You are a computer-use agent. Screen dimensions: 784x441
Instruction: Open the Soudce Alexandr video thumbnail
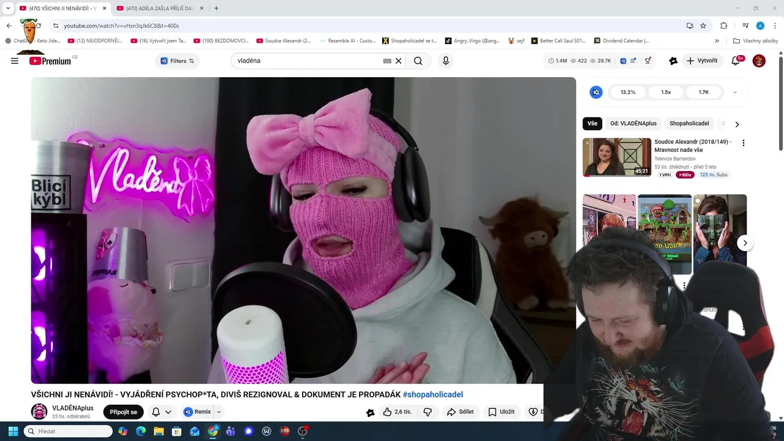(617, 157)
